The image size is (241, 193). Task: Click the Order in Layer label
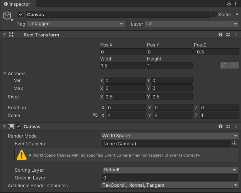(30, 178)
